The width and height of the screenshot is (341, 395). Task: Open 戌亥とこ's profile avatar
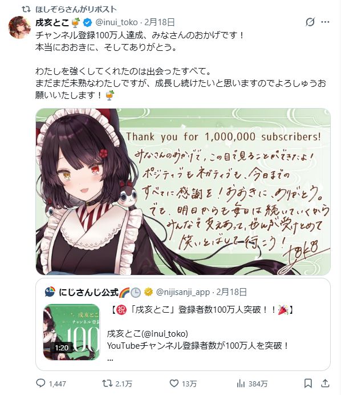19,27
